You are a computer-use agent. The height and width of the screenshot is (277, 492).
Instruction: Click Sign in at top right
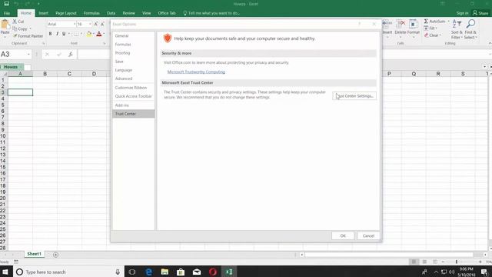pos(462,13)
